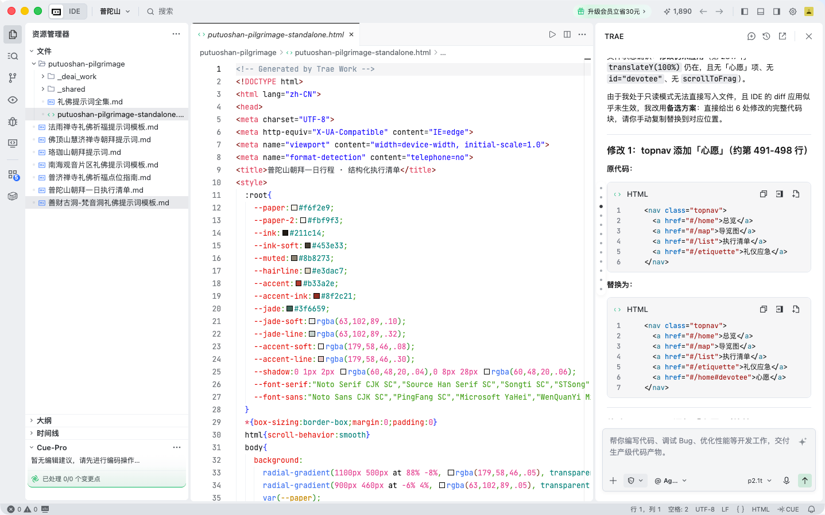The width and height of the screenshot is (825, 515).
Task: Open the source control view
Action: point(13,78)
